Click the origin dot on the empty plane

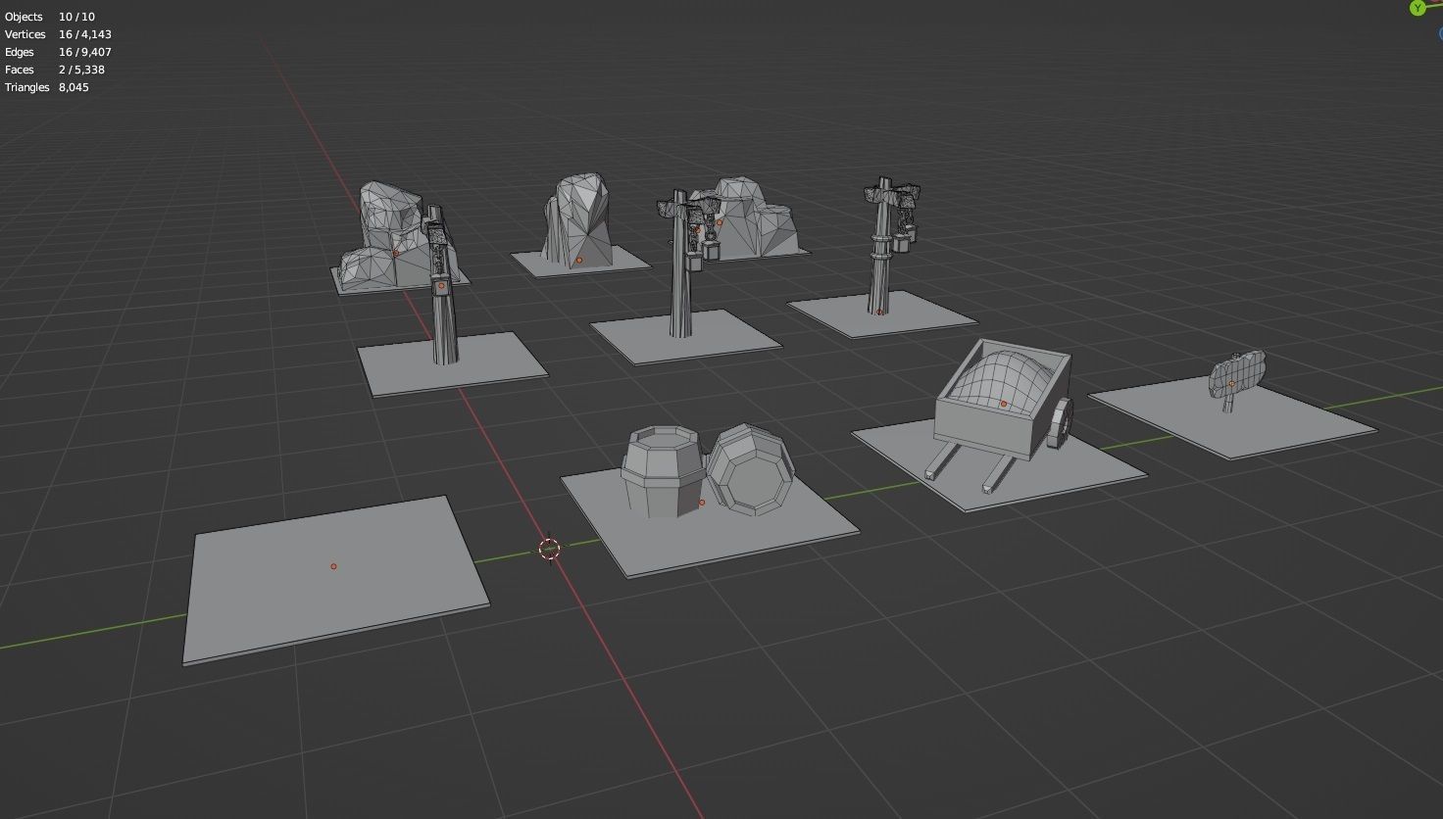click(x=333, y=566)
